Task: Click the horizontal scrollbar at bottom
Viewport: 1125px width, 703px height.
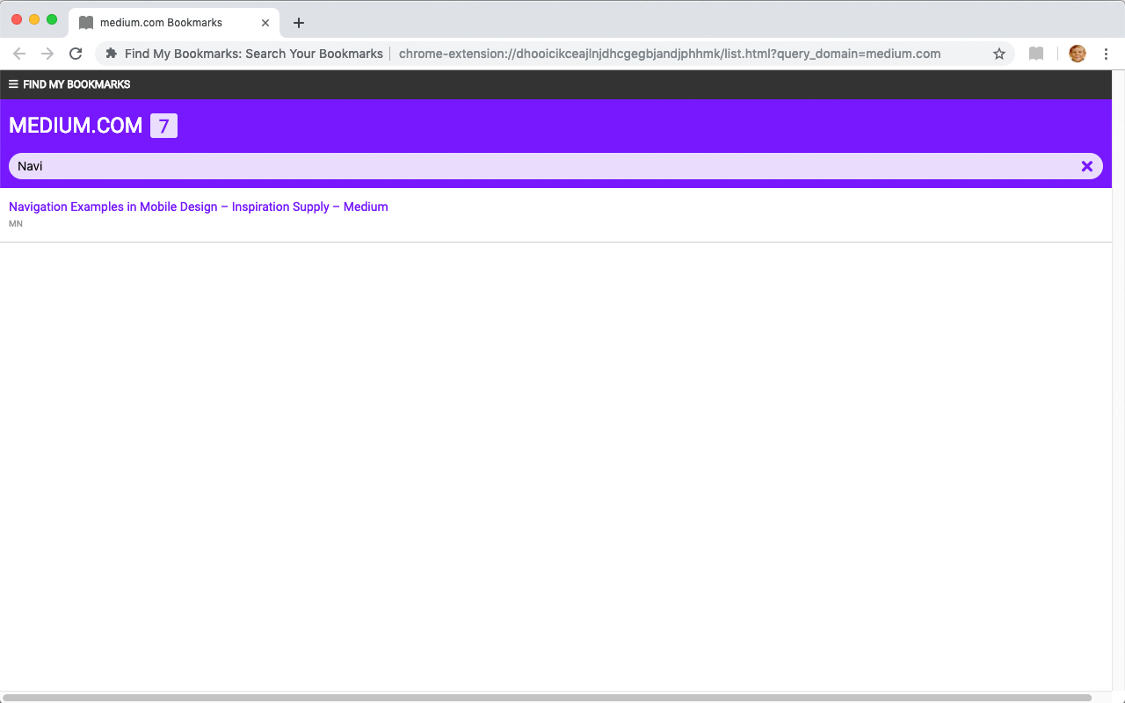Action: [547, 698]
